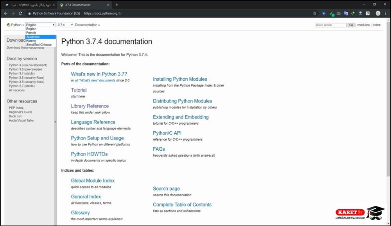Open Extending and Embedding
The height and width of the screenshot is (226, 391).
click(181, 117)
